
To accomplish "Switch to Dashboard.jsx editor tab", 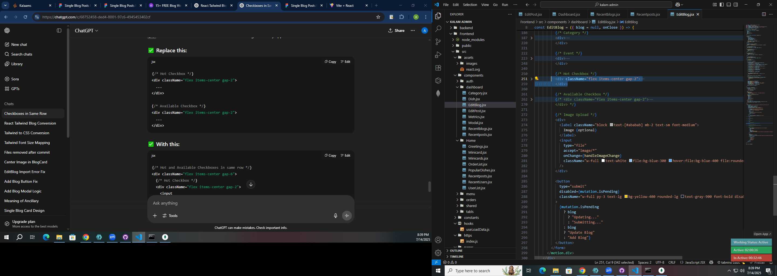I will tap(569, 15).
